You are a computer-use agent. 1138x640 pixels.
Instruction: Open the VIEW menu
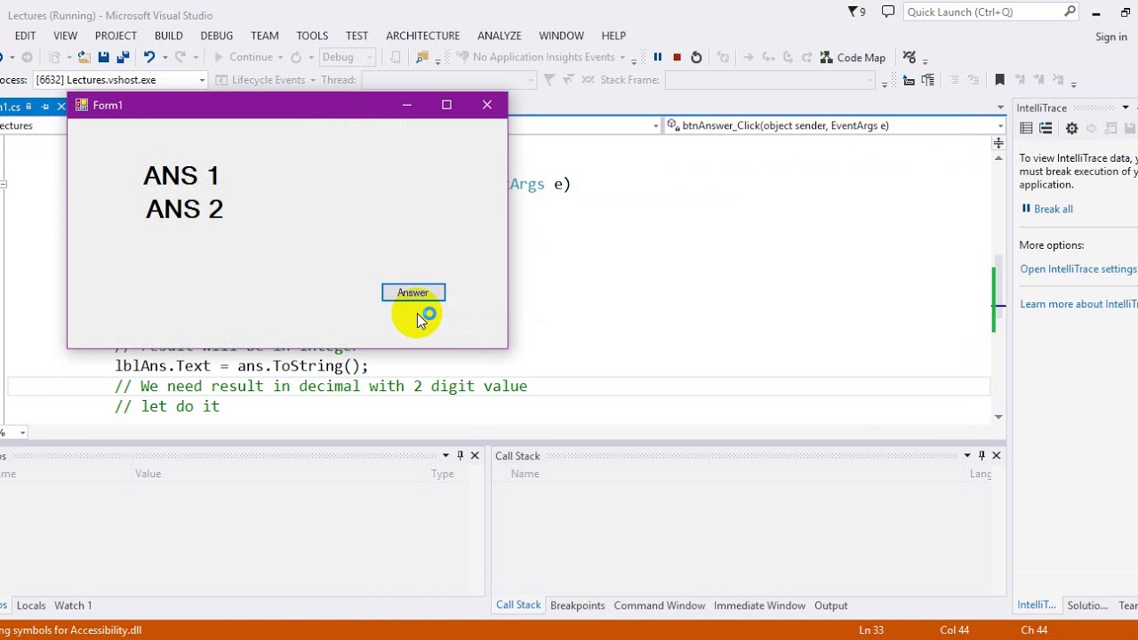point(65,36)
